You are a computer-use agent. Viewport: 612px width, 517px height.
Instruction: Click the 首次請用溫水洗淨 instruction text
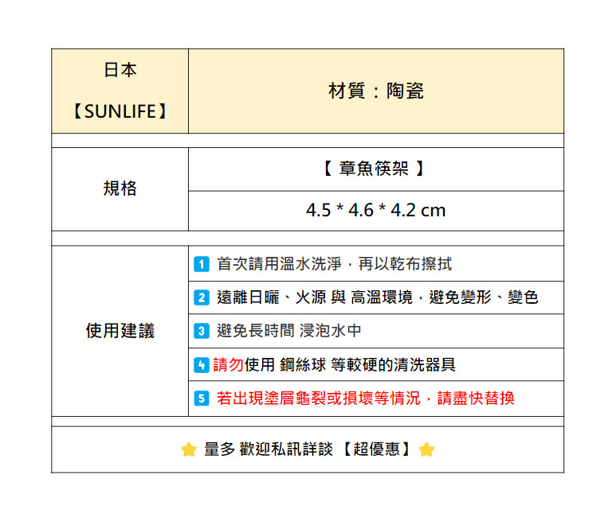(x=335, y=264)
